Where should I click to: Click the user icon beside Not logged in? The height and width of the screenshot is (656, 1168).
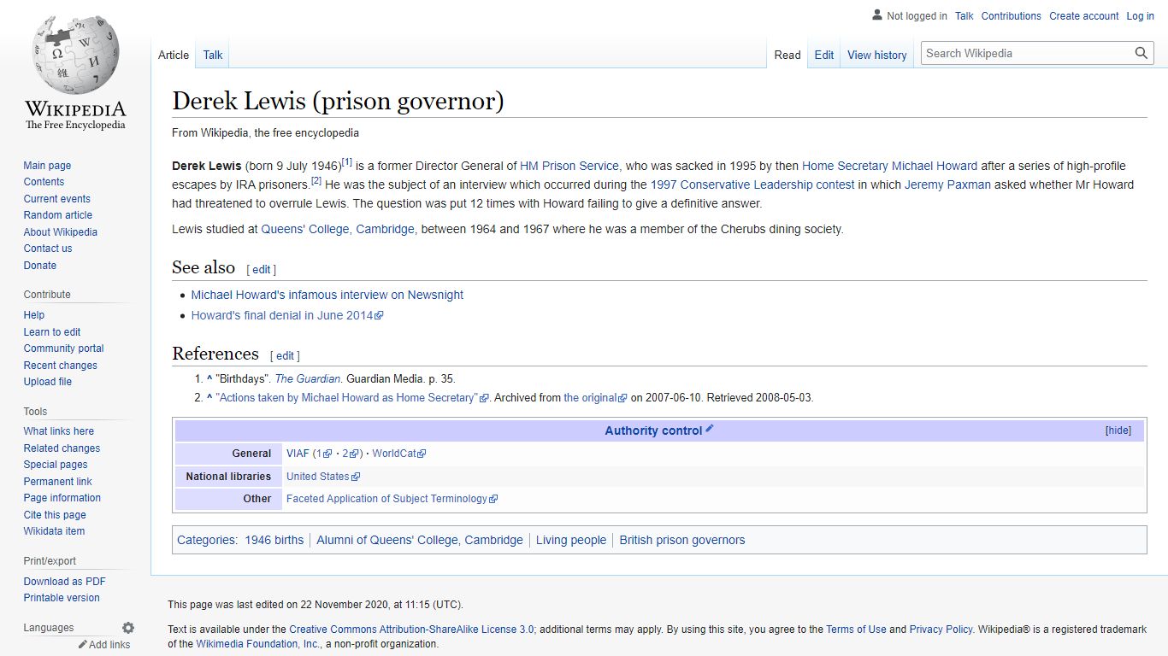877,15
